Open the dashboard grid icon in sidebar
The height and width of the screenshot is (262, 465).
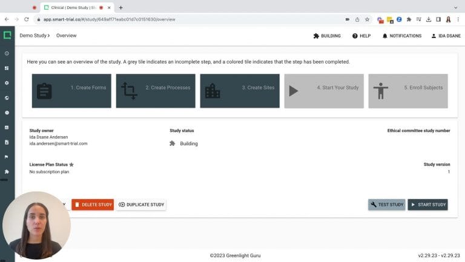coord(7,68)
